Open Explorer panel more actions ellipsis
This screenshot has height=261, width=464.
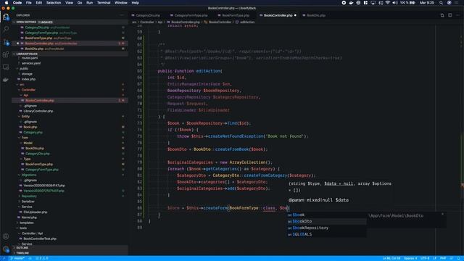pos(122,15)
